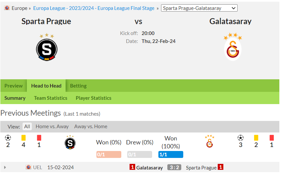Click the 3:2 score button
Screen dimensions: 282x188
[174, 168]
